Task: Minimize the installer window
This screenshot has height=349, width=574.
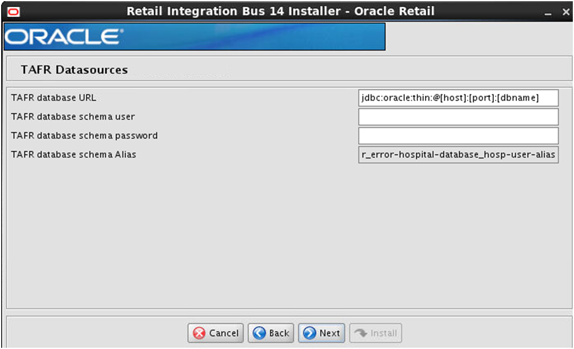Action: pos(548,12)
